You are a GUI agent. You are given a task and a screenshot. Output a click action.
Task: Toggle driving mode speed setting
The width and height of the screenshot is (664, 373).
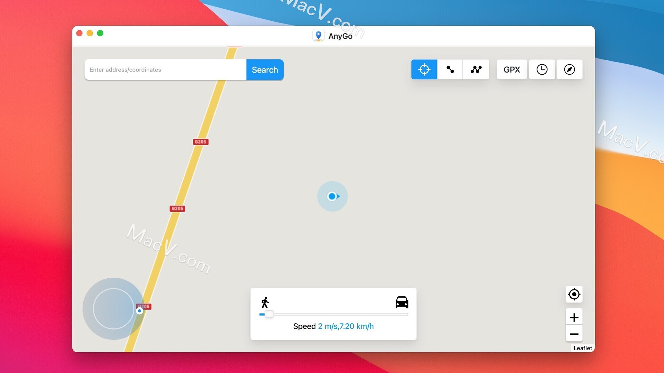coord(401,301)
